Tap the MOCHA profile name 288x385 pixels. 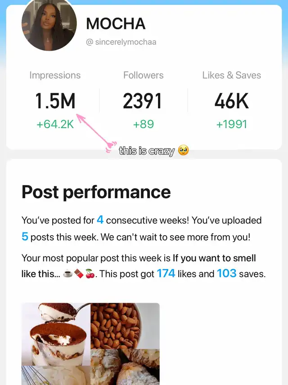[116, 24]
